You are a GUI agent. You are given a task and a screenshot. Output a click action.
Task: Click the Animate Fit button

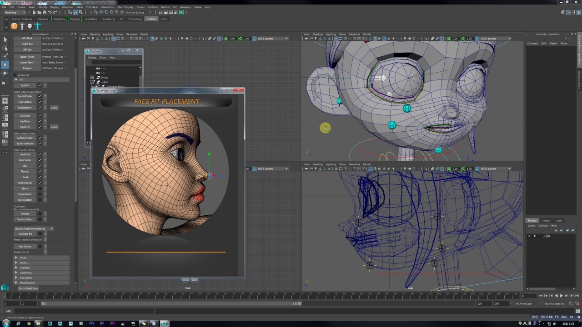coord(25,234)
